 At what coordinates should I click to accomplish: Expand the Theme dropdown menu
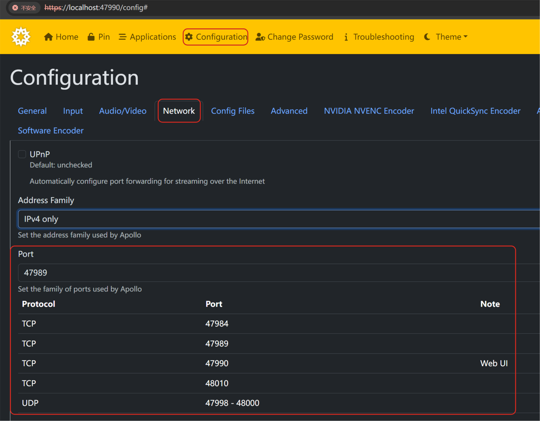click(x=452, y=37)
